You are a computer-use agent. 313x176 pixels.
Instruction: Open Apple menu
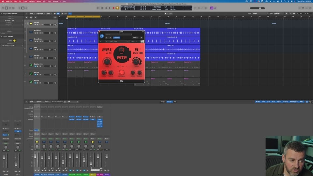(x=3, y=1)
